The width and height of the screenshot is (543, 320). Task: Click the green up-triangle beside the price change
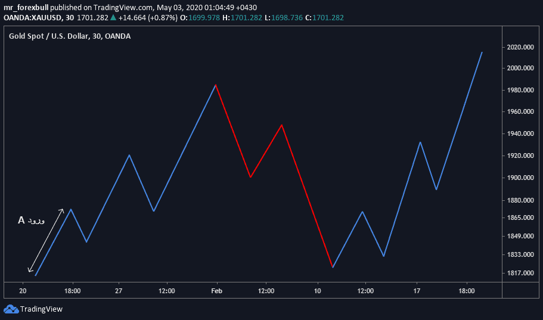click(x=113, y=18)
